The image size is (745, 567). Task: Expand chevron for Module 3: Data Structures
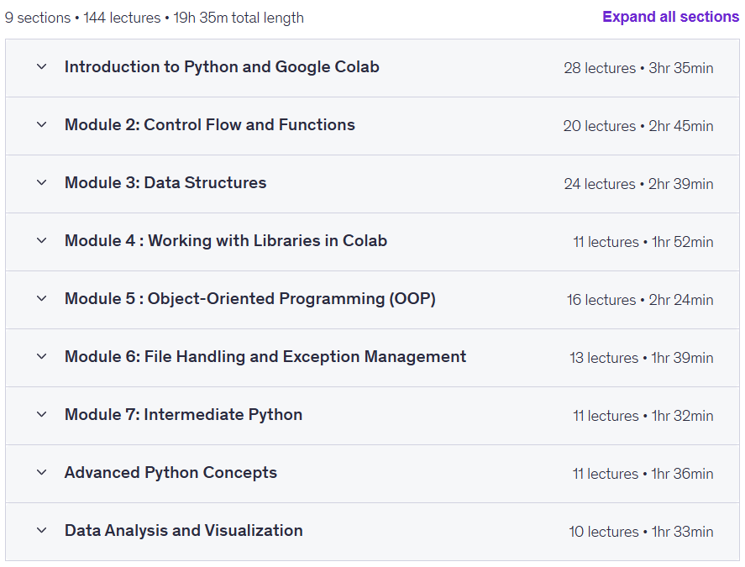click(x=42, y=183)
